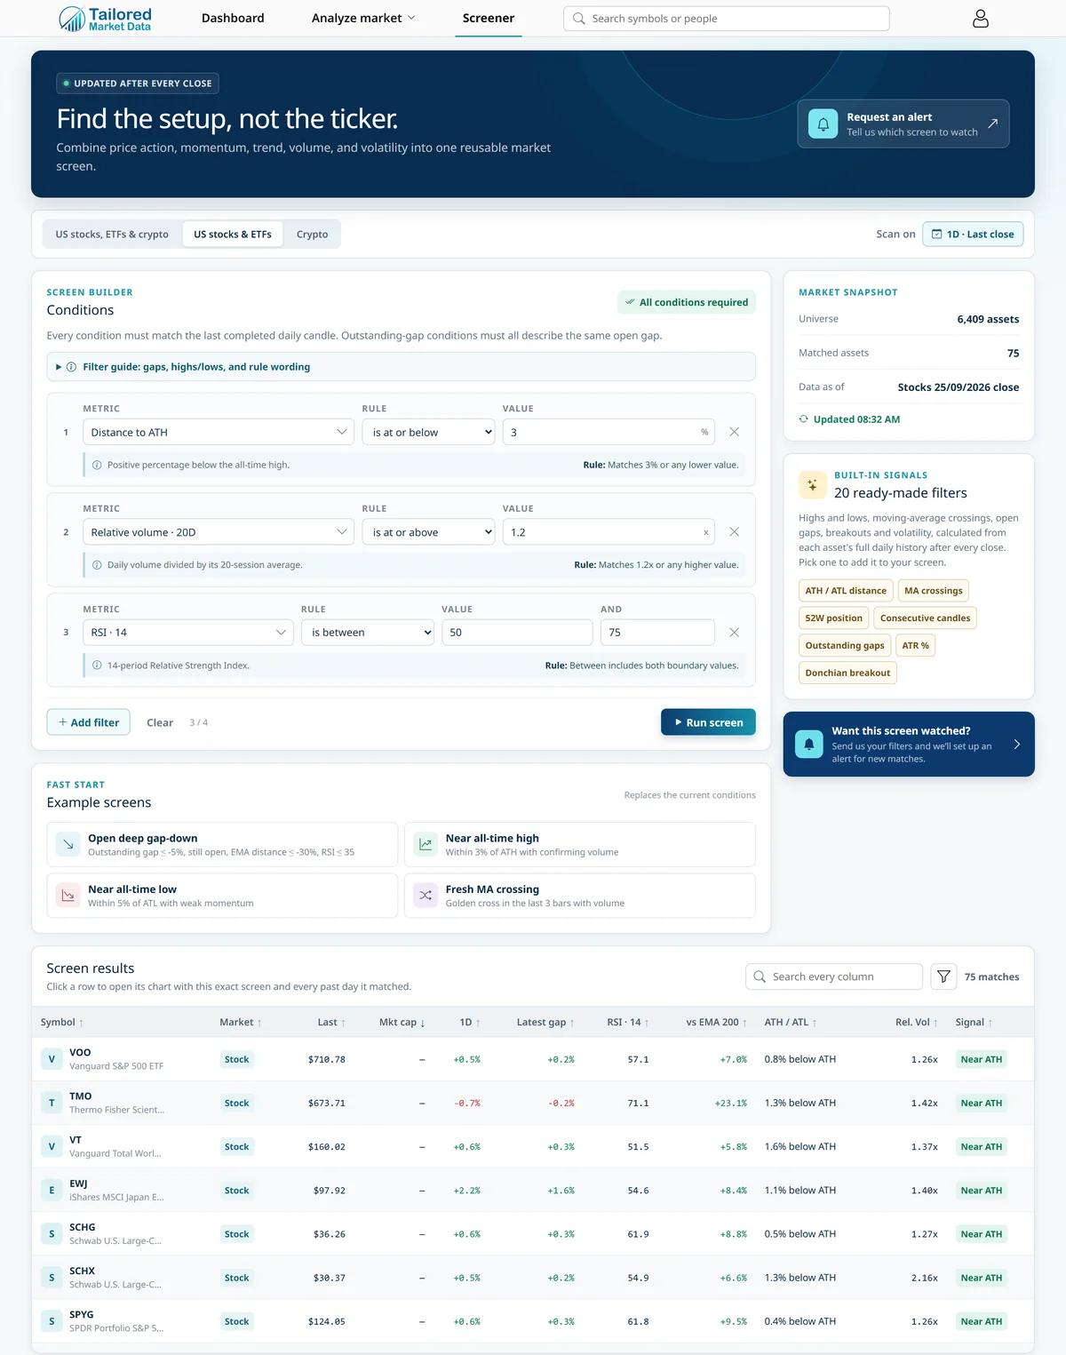Click the Fresh MA crossing shuffle icon
This screenshot has height=1355, width=1066.
tap(426, 896)
